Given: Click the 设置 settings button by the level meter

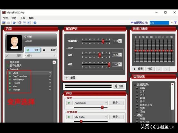Looking at the screenshot, I should [x=119, y=86].
